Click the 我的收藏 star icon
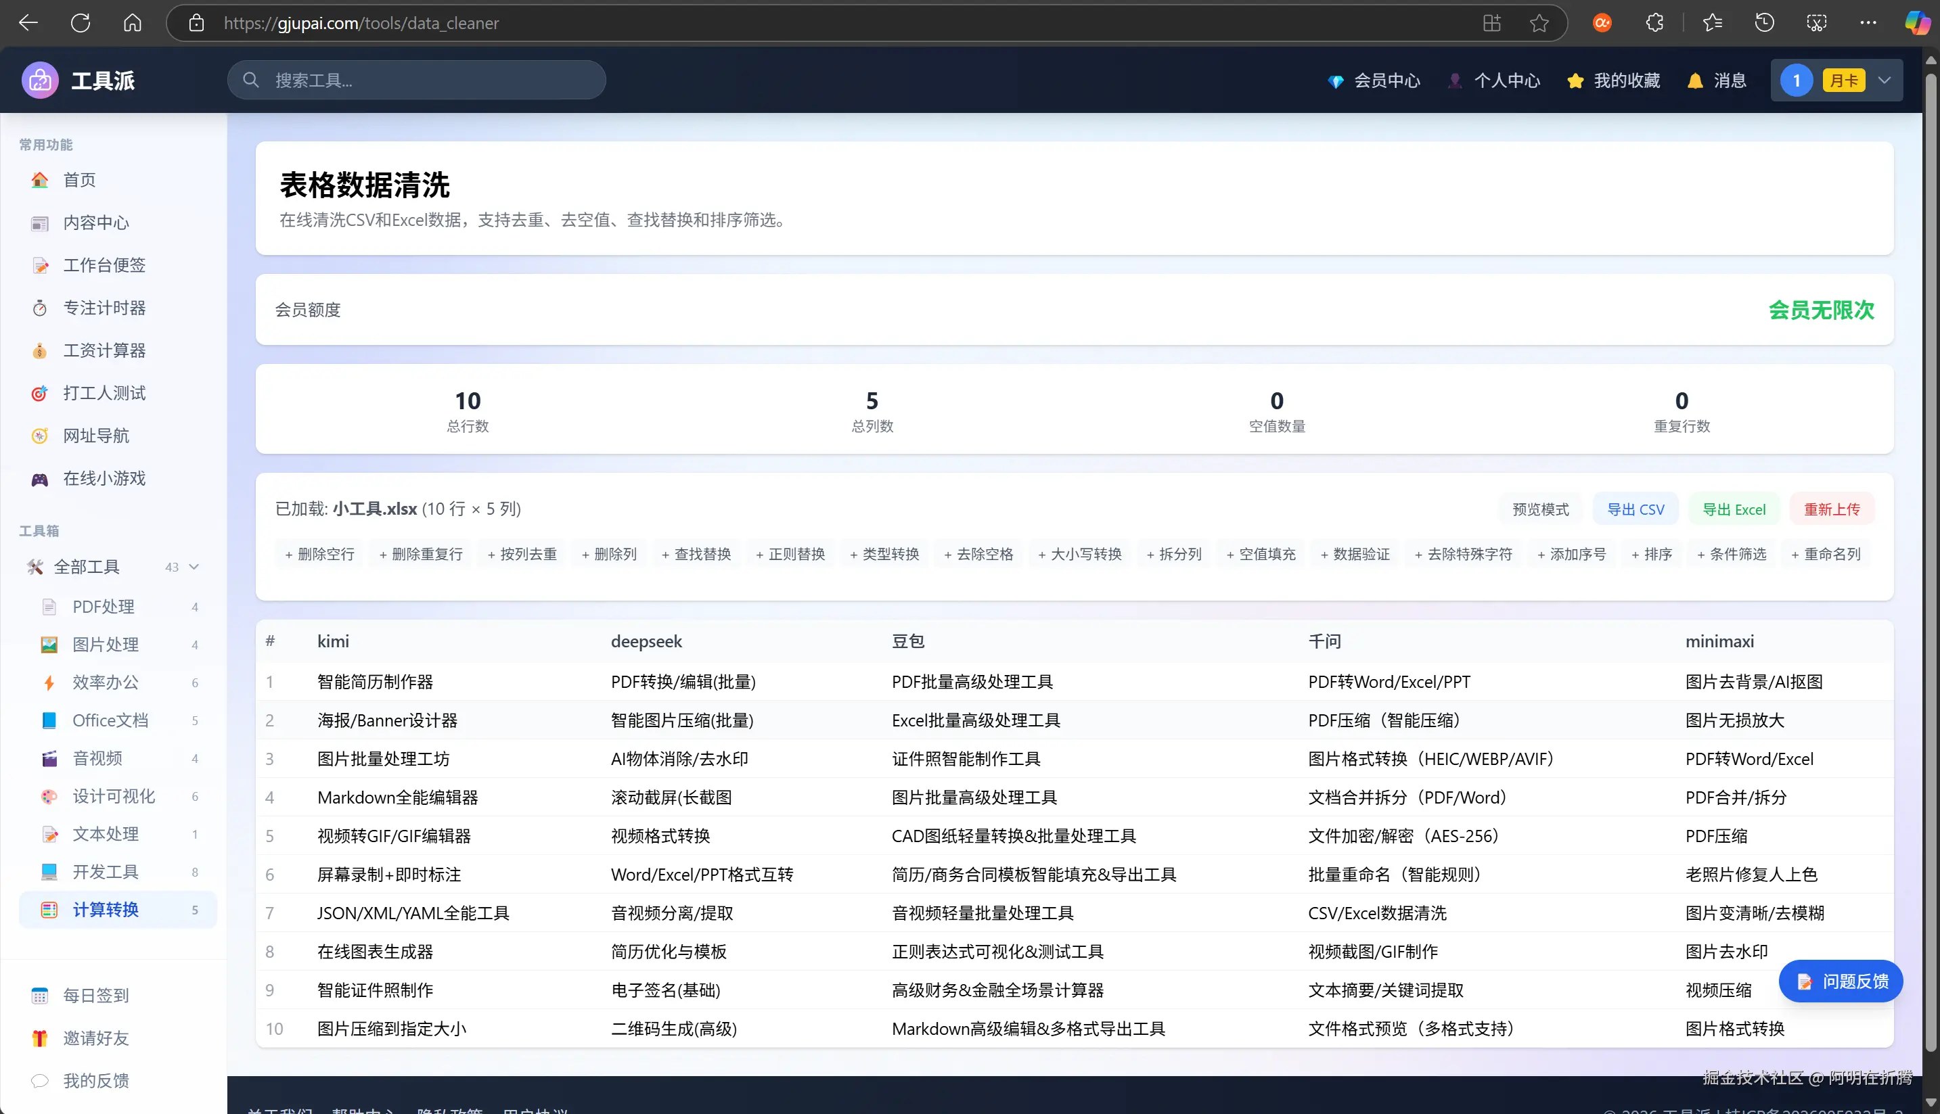The image size is (1940, 1114). (x=1575, y=80)
